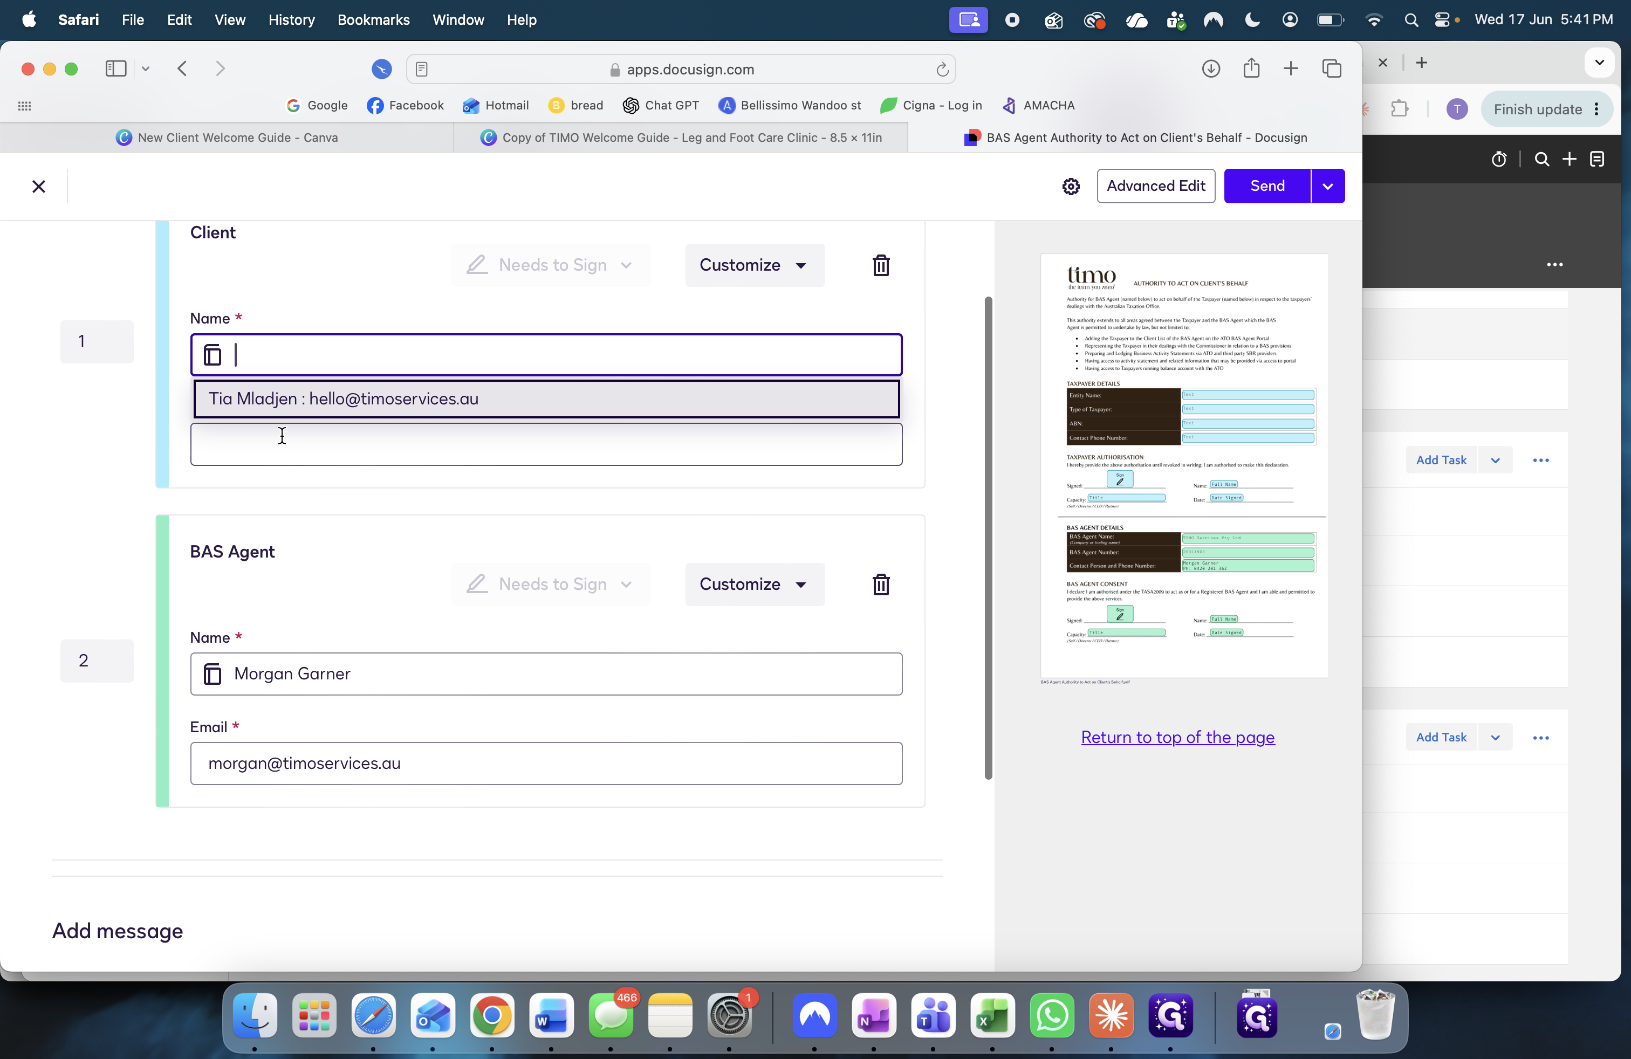Open Microsoft Excel from the Dock
Image resolution: width=1631 pixels, height=1059 pixels.
(x=992, y=1015)
